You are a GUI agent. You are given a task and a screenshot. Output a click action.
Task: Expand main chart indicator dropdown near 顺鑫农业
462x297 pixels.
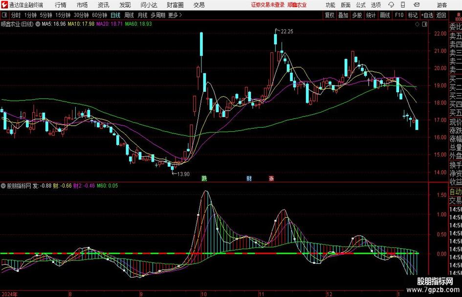click(38, 24)
